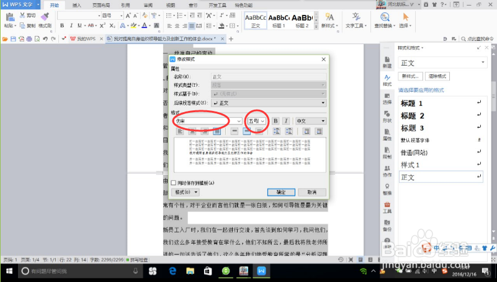Open the 中文 language dropdown in dialog
The height and width of the screenshot is (282, 497).
[311, 121]
